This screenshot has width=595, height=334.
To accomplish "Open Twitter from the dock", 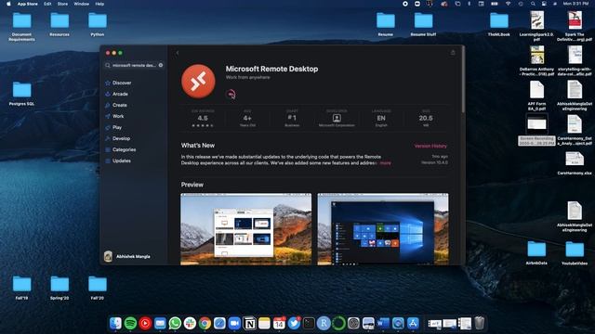I will [x=294, y=323].
